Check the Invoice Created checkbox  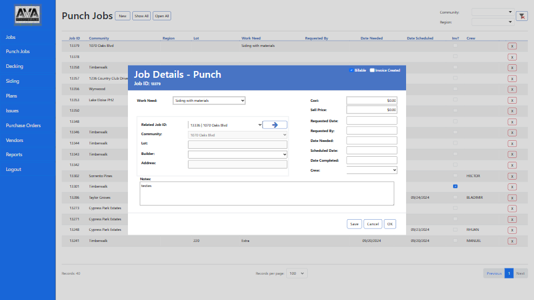click(372, 70)
